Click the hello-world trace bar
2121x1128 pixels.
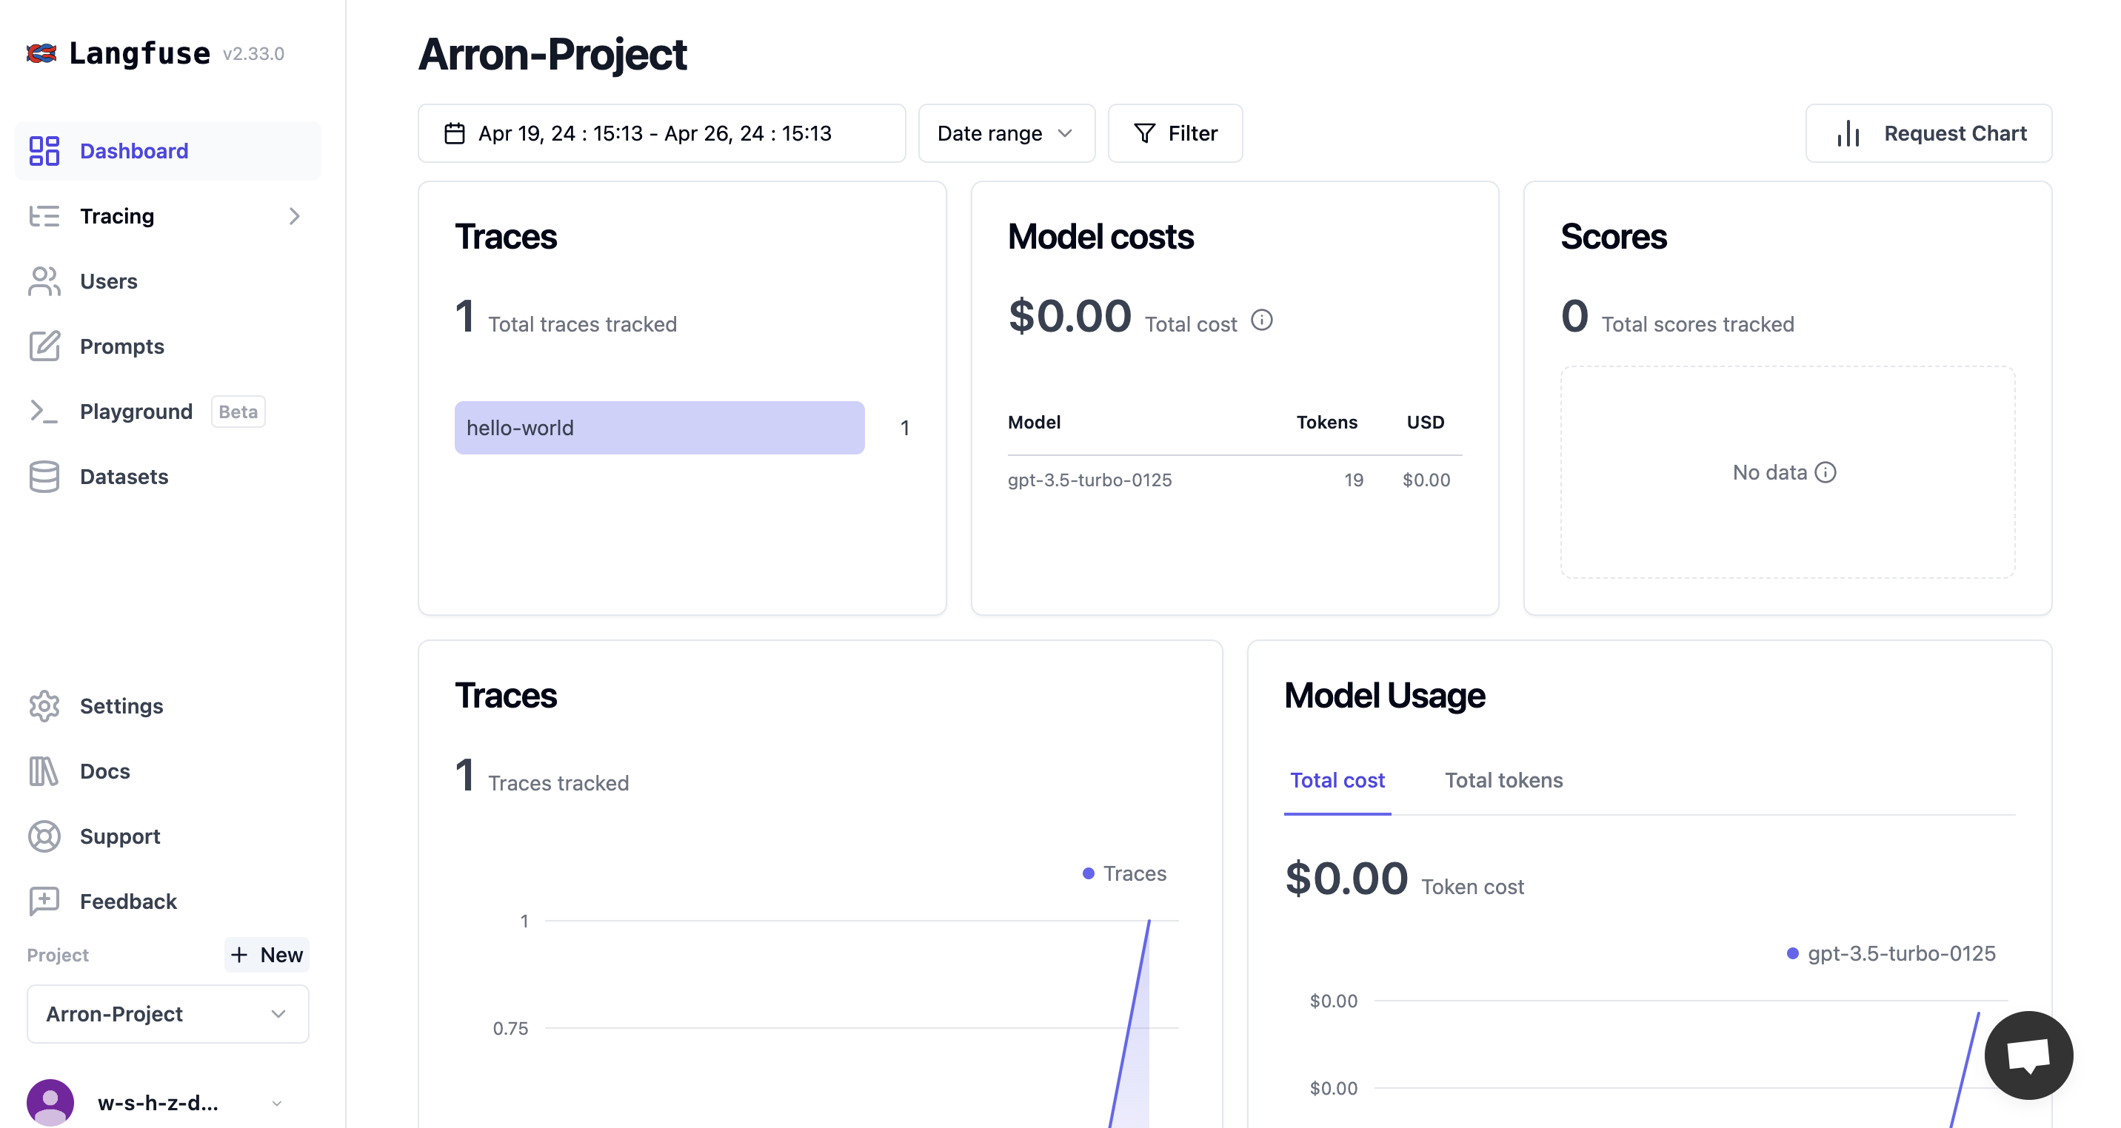pos(658,428)
